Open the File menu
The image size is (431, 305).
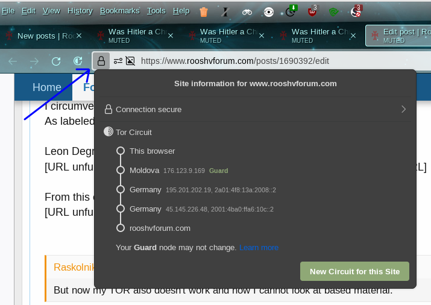coord(8,11)
